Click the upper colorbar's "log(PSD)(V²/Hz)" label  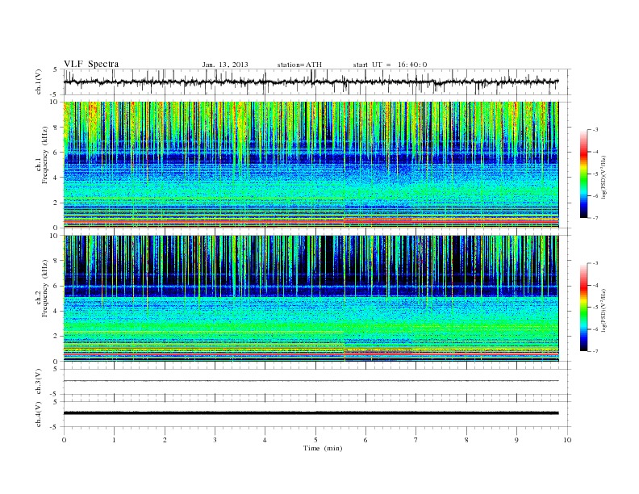click(x=604, y=178)
